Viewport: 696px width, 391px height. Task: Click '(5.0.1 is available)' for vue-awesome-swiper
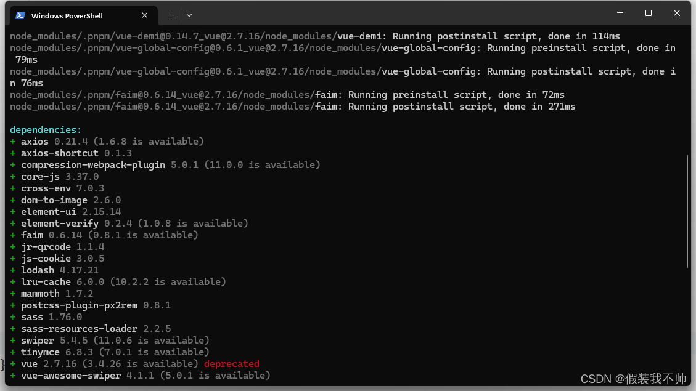[x=215, y=376]
